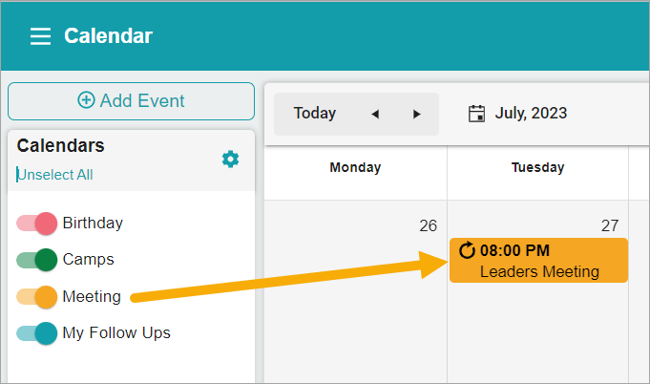Click the recurring icon on Leaders Meeting
Screen dimensions: 650x384
pos(467,250)
